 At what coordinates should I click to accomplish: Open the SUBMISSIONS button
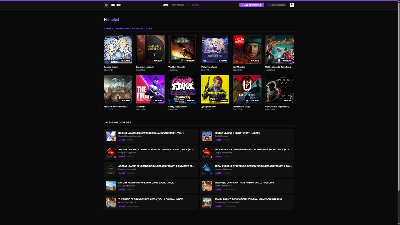[277, 5]
